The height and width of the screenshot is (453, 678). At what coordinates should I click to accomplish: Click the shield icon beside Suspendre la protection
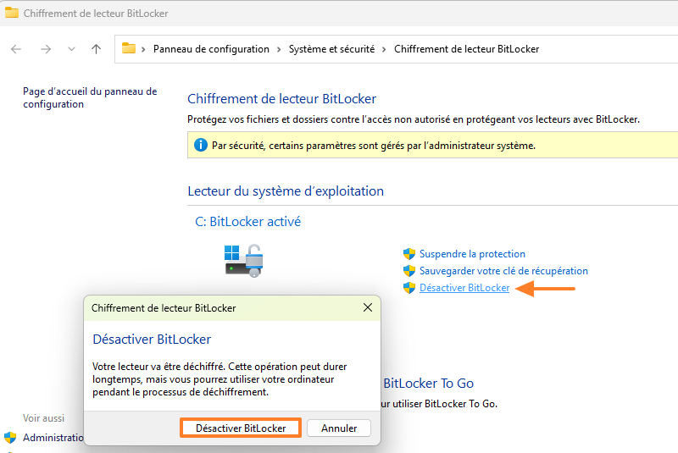(409, 254)
